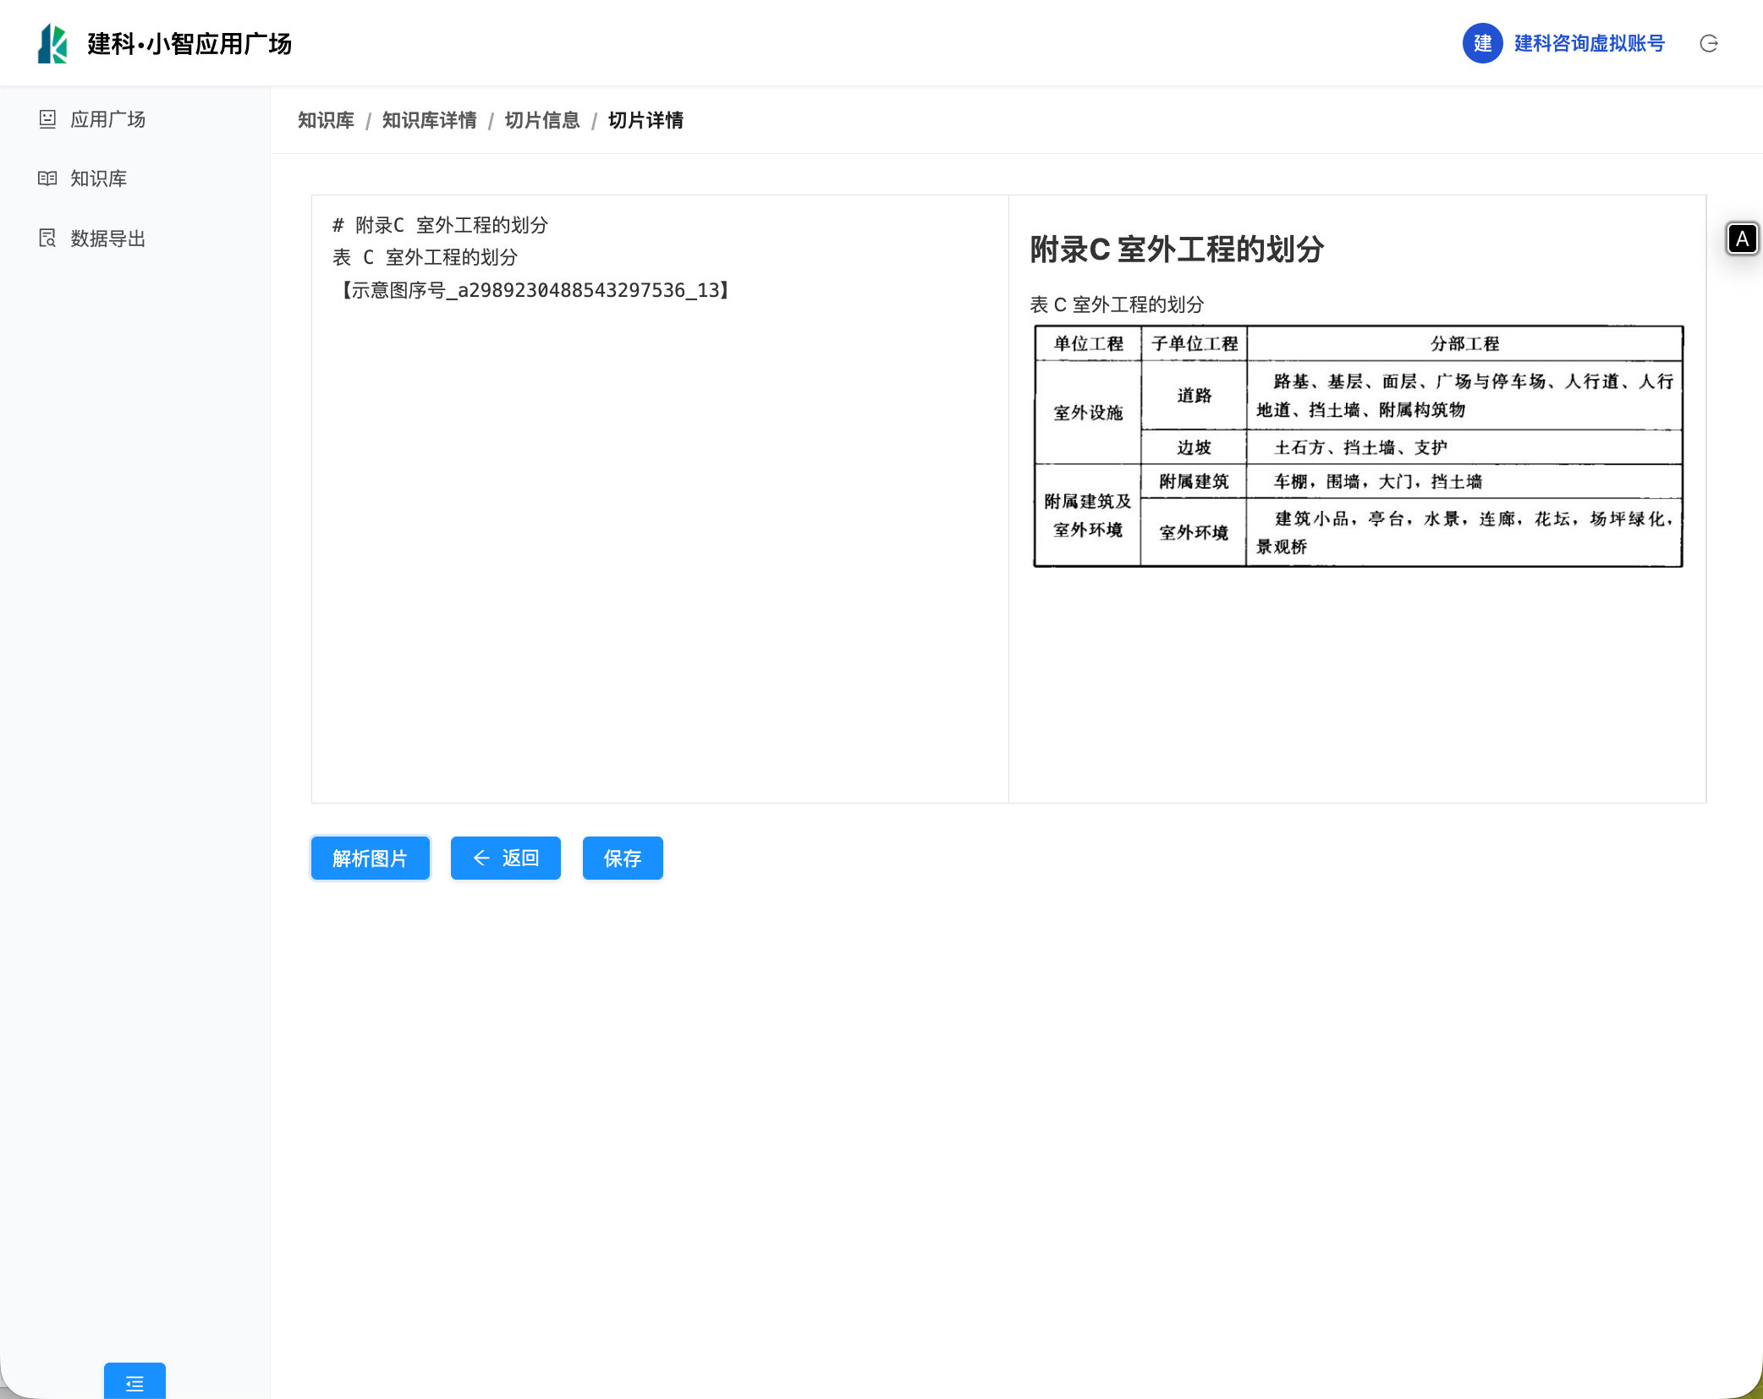Image resolution: width=1763 pixels, height=1399 pixels.
Task: Click the 室外工程 table image preview
Action: (1358, 446)
